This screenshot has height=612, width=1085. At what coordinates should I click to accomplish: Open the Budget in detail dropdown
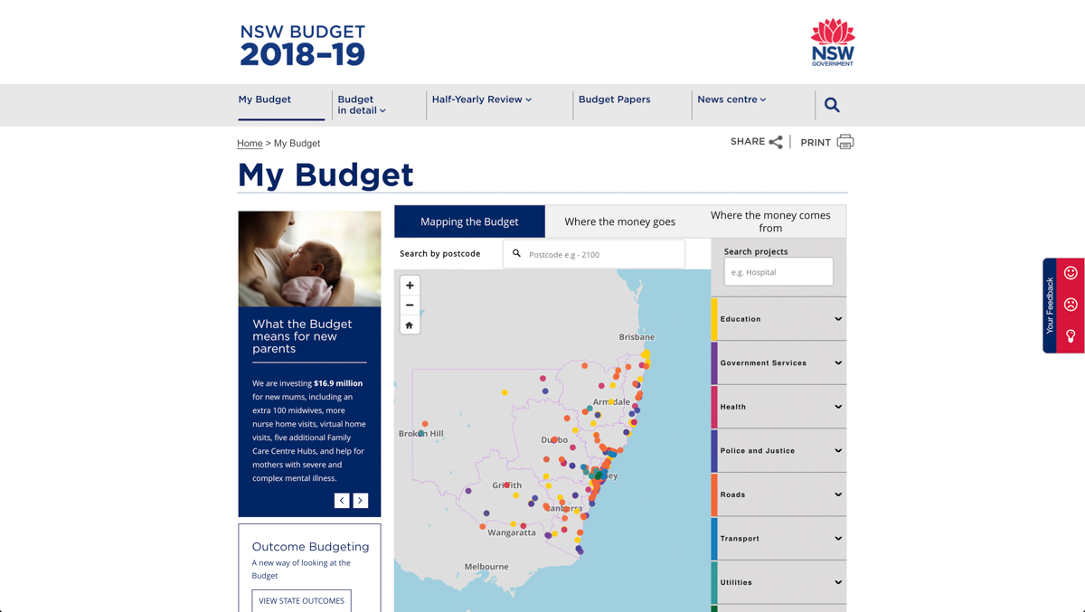[x=362, y=105]
